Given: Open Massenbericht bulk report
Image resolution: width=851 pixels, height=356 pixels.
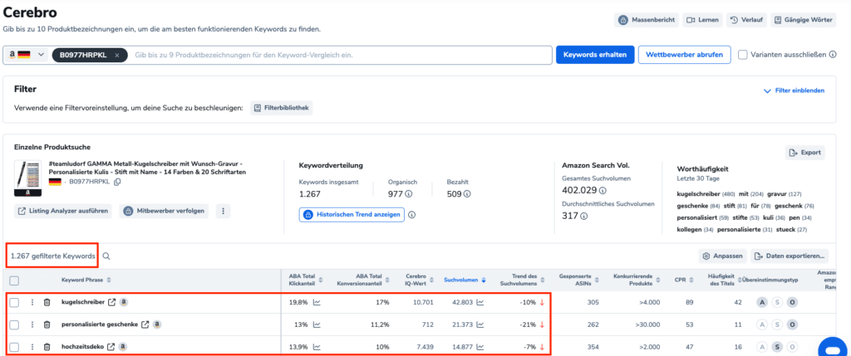Looking at the screenshot, I should coord(647,20).
